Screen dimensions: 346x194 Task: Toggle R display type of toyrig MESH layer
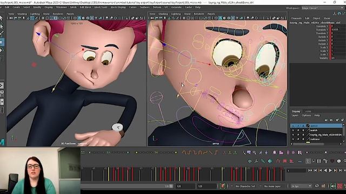click(x=303, y=135)
